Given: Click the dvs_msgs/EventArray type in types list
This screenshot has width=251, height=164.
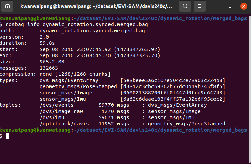Looking at the screenshot, I should point(69,80).
